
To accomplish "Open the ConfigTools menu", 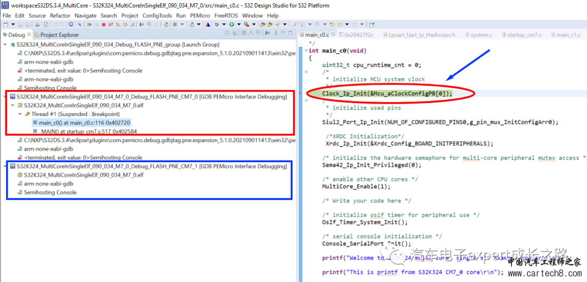I will [x=157, y=16].
